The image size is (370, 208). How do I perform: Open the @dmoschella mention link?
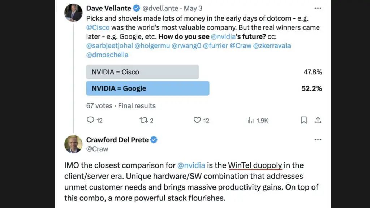pyautogui.click(x=107, y=55)
